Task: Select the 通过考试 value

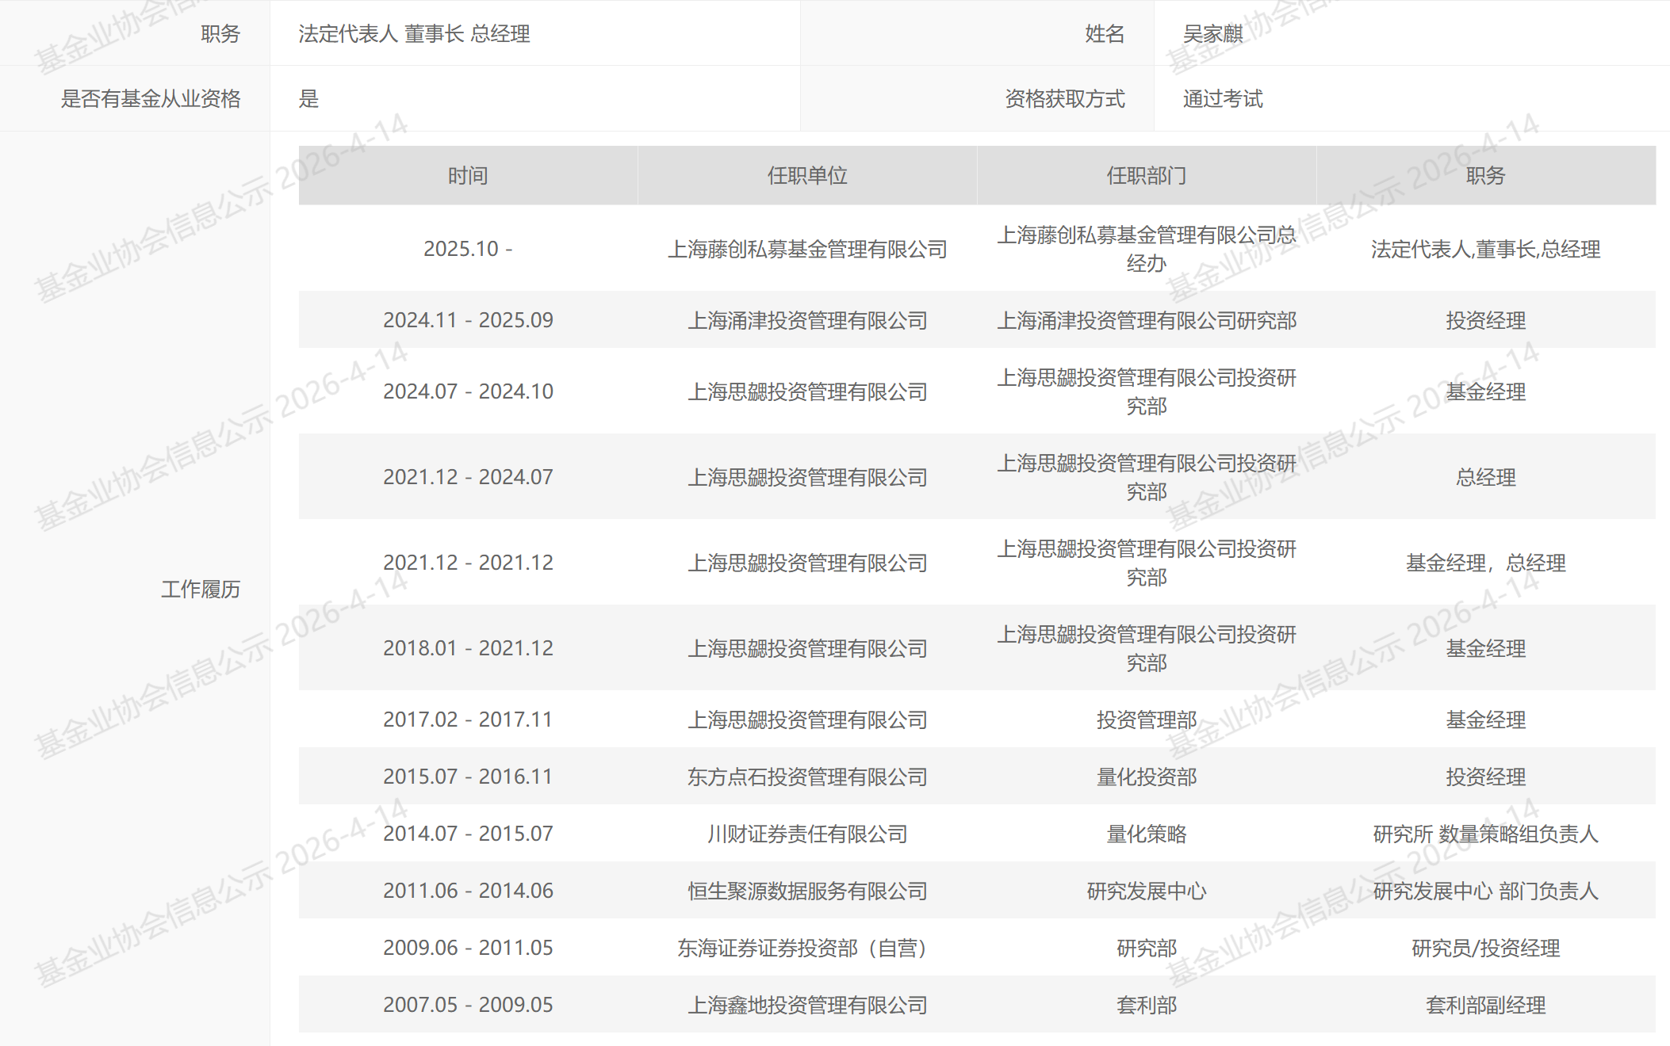Action: [1221, 98]
